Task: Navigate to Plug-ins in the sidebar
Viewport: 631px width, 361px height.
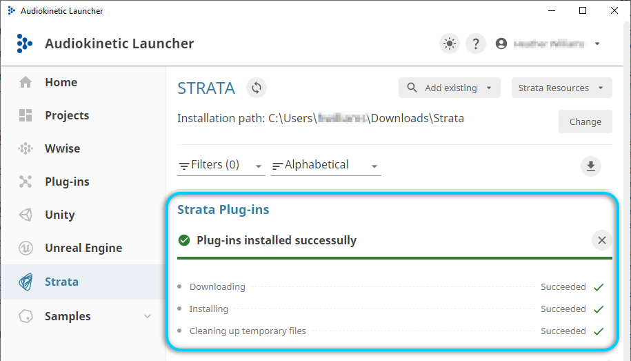Action: click(67, 182)
